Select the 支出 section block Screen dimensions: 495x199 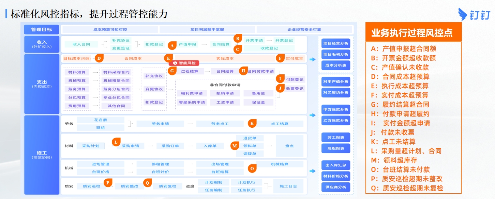point(41,84)
